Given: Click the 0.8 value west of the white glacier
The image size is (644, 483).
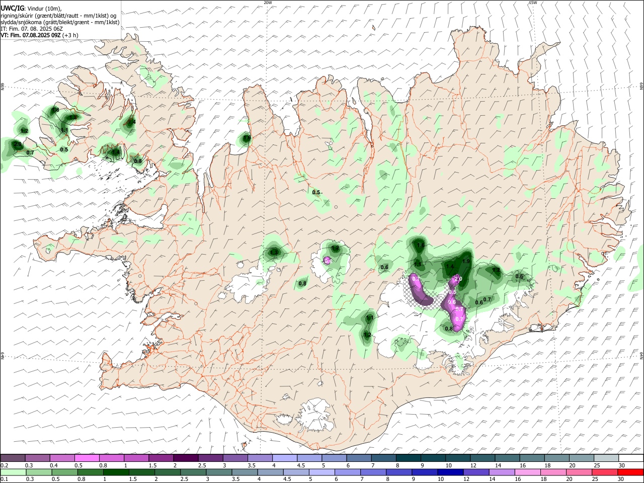Looking at the screenshot, I should tap(302, 284).
